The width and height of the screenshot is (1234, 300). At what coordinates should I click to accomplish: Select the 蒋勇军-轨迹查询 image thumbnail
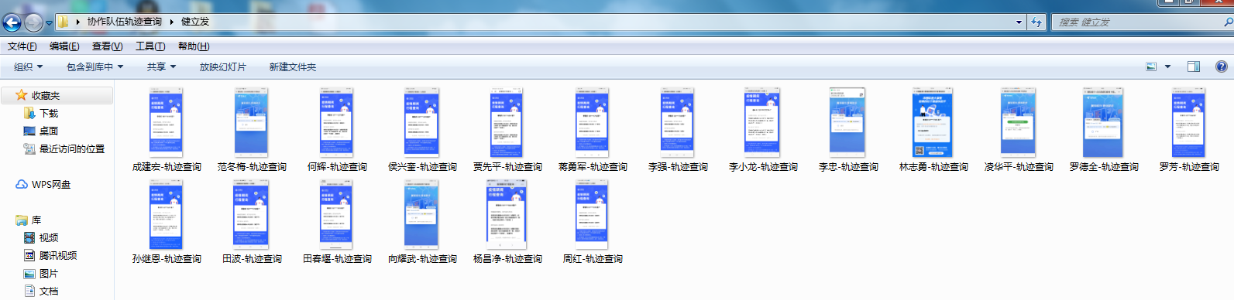click(x=593, y=122)
